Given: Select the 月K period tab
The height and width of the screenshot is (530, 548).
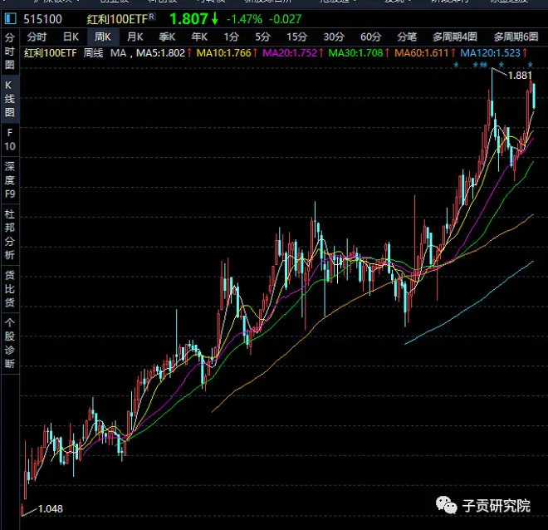Looking at the screenshot, I should [135, 37].
